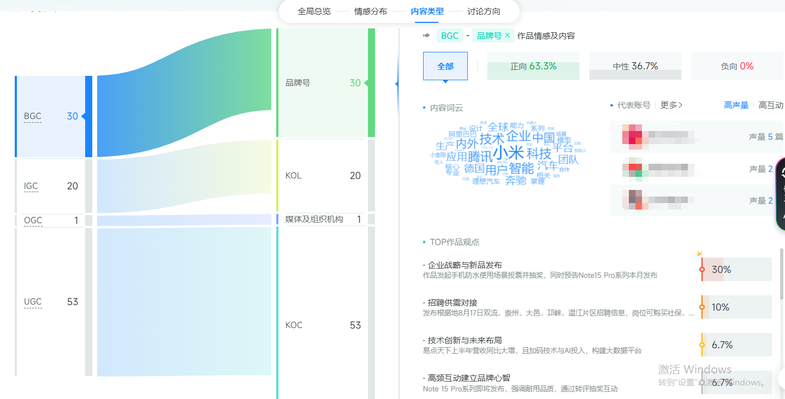Click the 10% bar for 招聘供需对接
The image size is (785, 399).
click(x=736, y=307)
